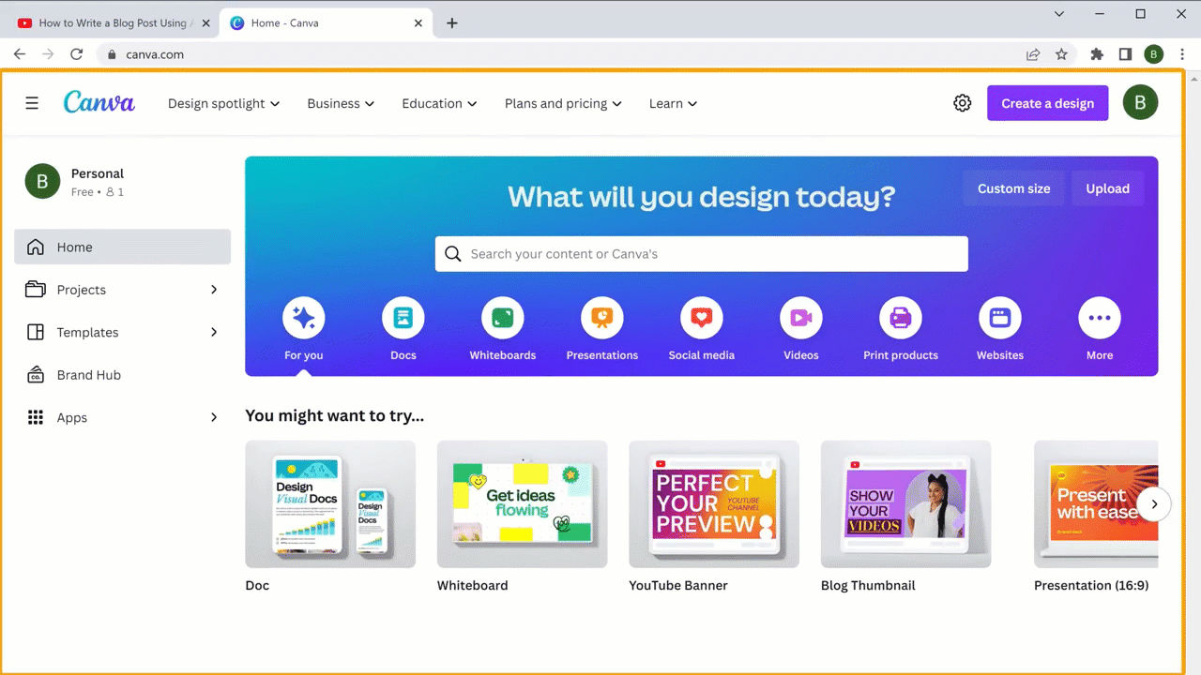Open the Personal account switcher
The width and height of the screenshot is (1201, 675).
pyautogui.click(x=122, y=182)
